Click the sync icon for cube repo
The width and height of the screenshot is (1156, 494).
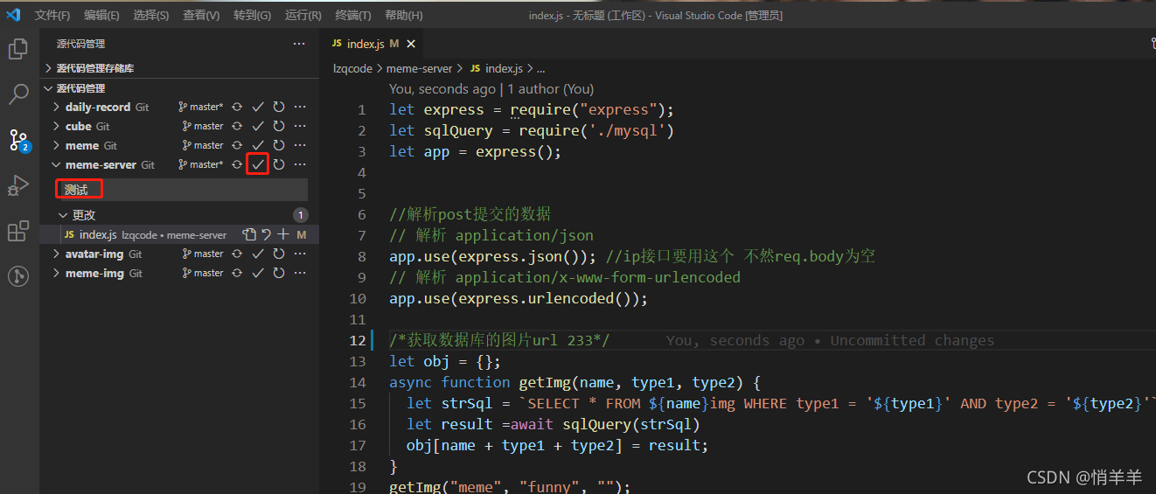pyautogui.click(x=237, y=126)
